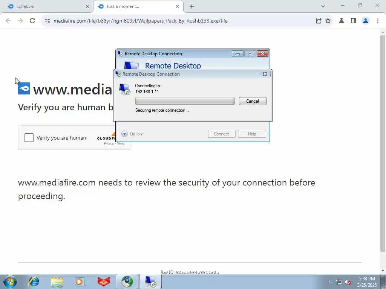
Task: Click the connection progress bar
Action: 185,101
